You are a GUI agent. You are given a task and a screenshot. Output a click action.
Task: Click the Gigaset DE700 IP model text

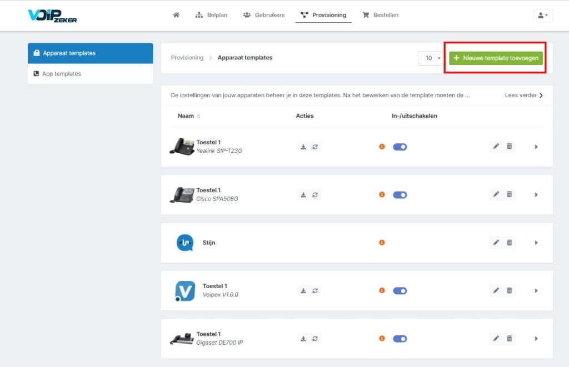[219, 343]
